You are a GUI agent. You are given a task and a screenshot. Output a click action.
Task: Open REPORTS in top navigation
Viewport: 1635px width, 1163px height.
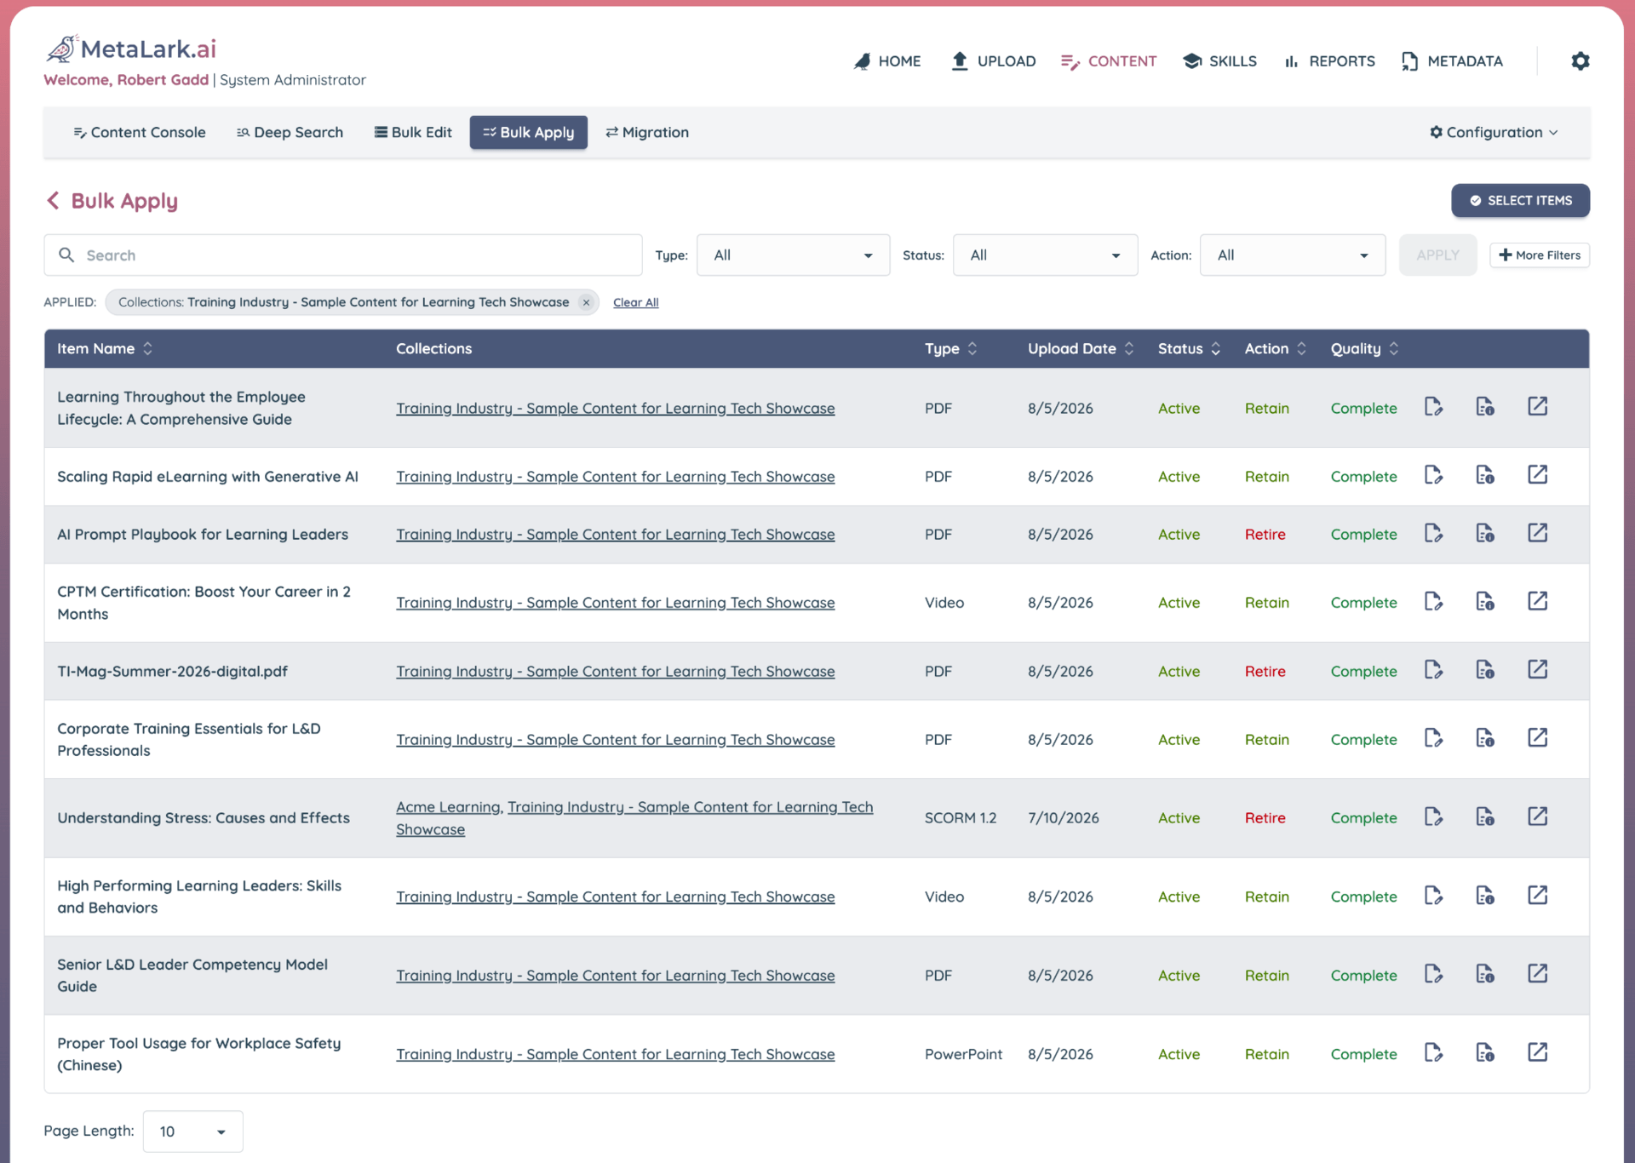pyautogui.click(x=1329, y=61)
